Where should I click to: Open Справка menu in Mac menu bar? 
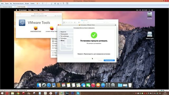pyautogui.click(x=46, y=10)
